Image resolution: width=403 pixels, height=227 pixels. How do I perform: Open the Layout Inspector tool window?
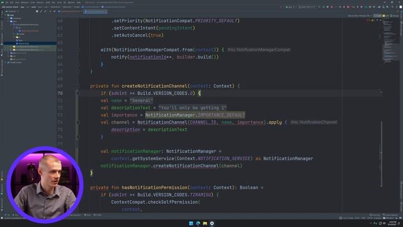pyautogui.click(x=391, y=214)
